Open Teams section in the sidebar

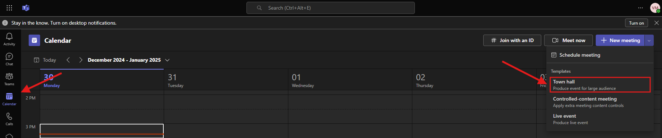(9, 79)
